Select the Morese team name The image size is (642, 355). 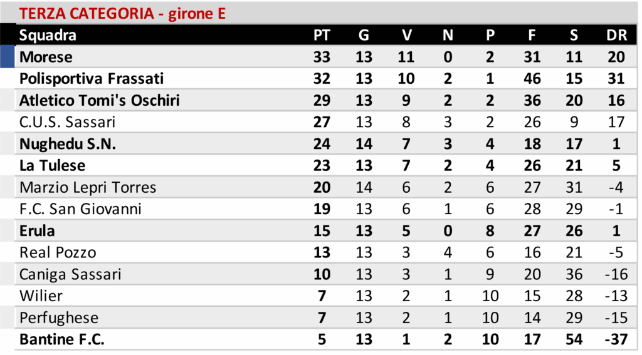tap(46, 57)
